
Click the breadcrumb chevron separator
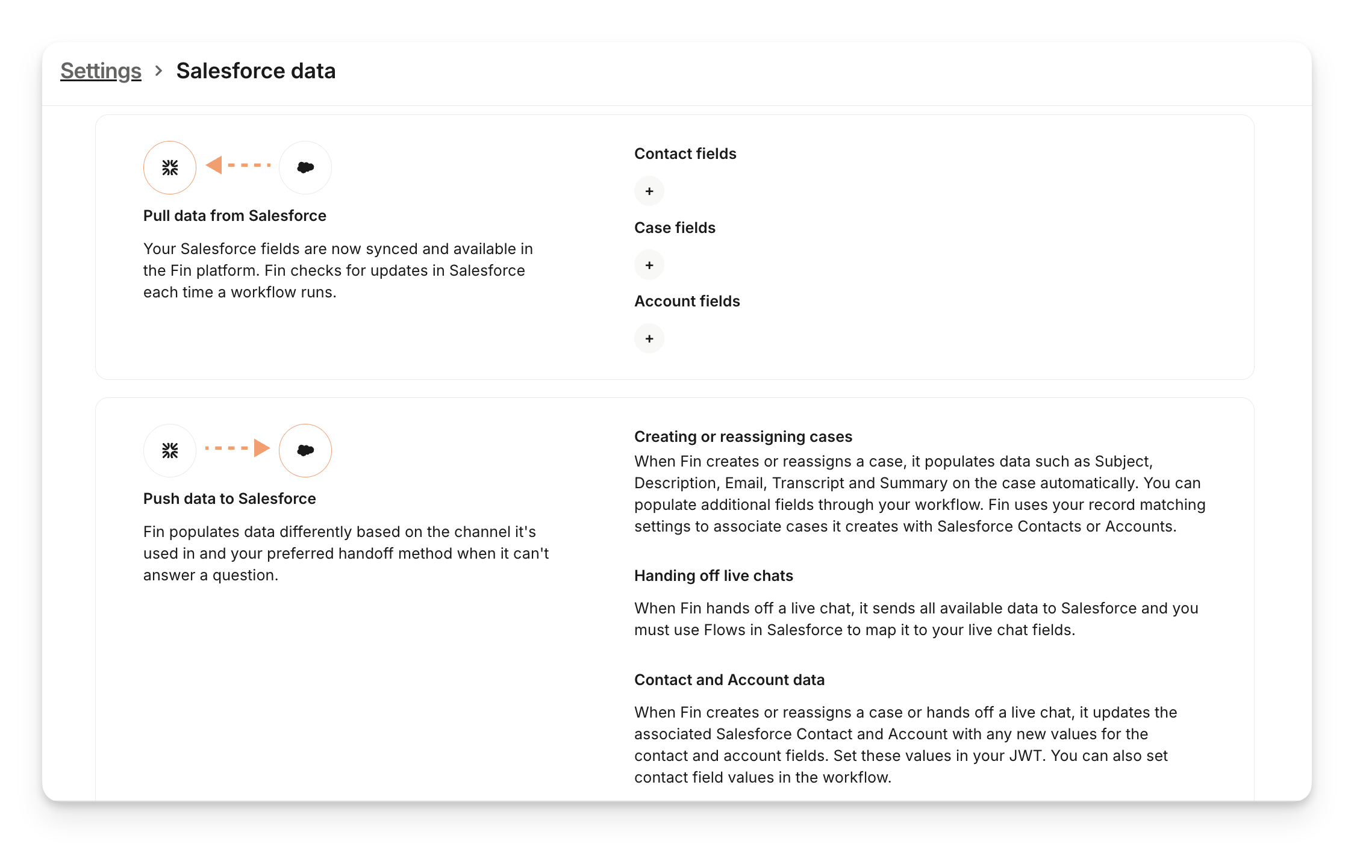158,71
